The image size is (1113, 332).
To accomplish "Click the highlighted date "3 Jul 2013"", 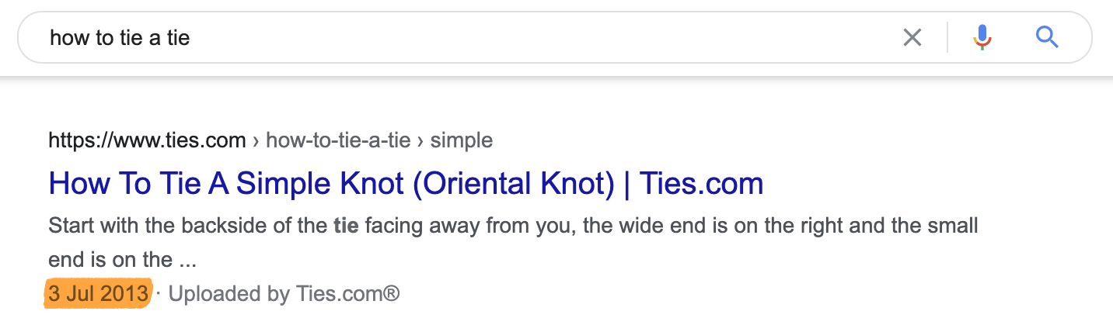I will coord(98,294).
